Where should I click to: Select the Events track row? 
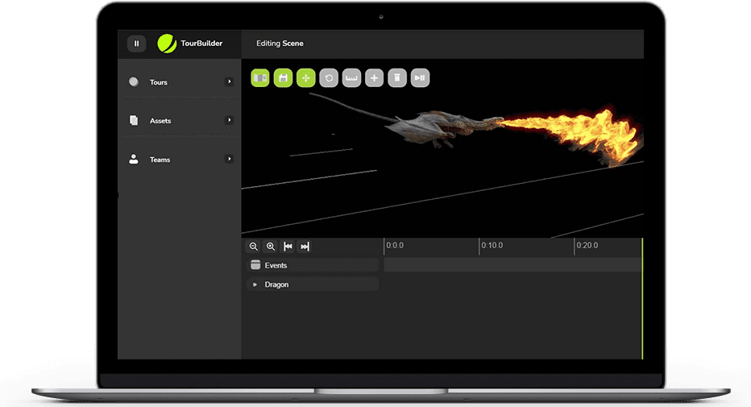313,265
